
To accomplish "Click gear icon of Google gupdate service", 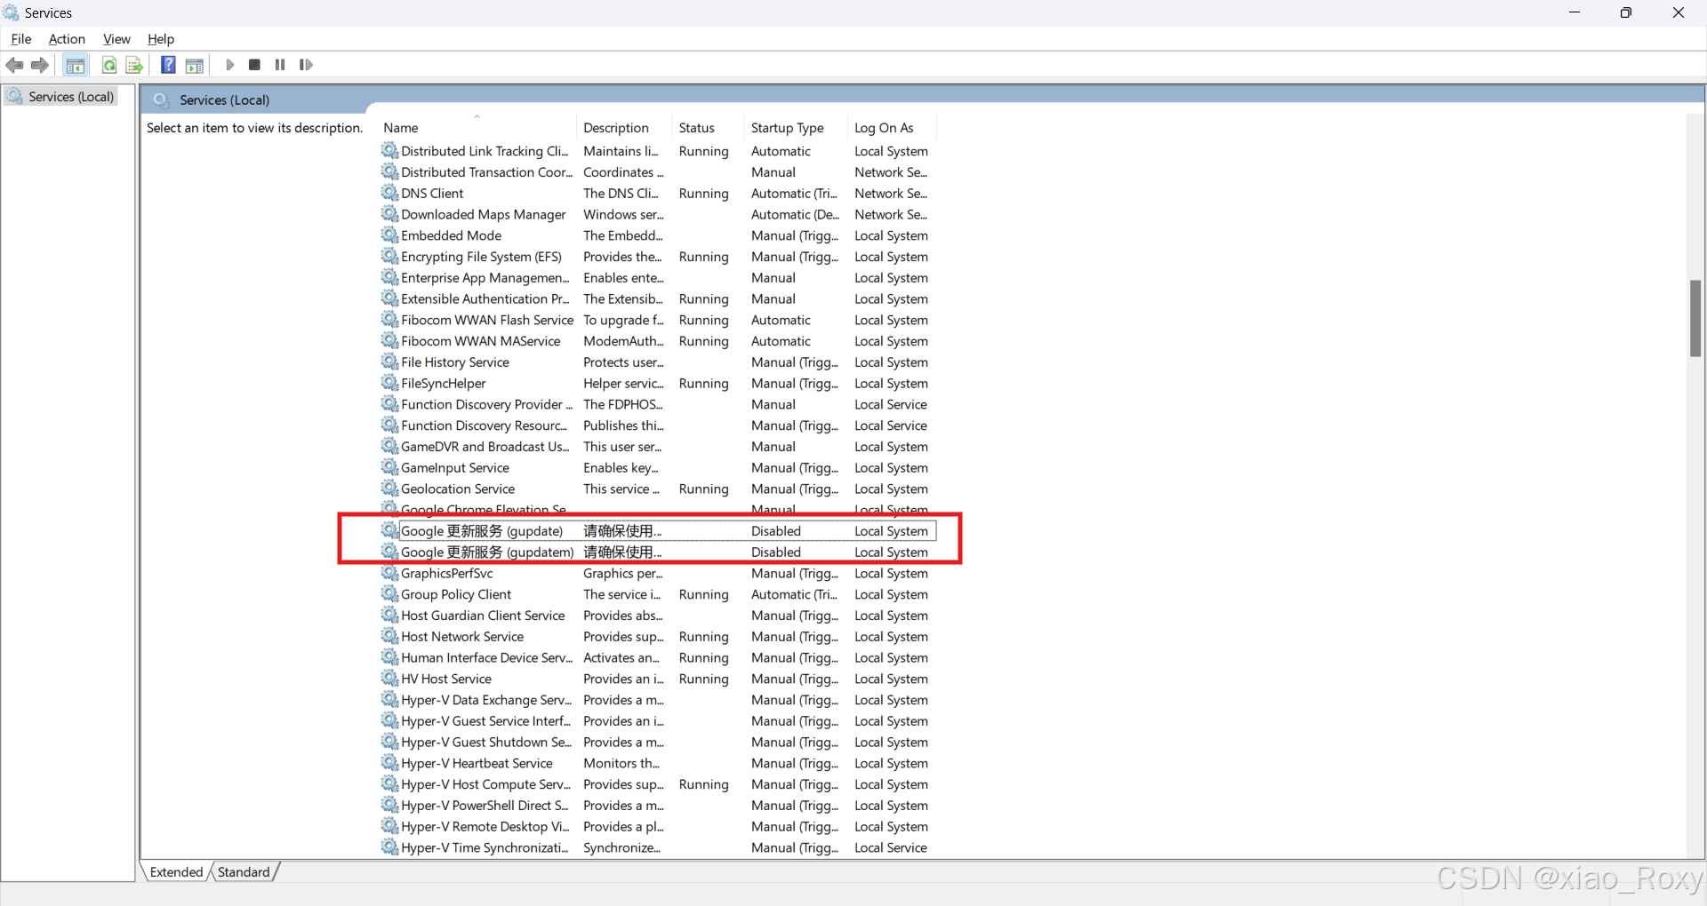I will pyautogui.click(x=389, y=530).
